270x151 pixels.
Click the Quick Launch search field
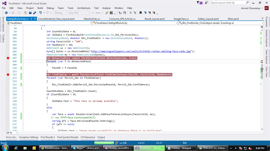coord(228,3)
